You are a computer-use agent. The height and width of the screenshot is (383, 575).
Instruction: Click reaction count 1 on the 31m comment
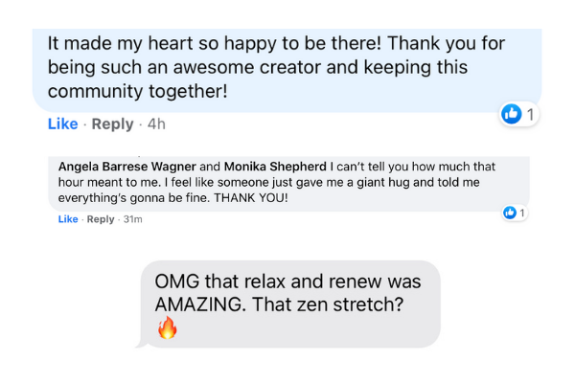tap(522, 213)
